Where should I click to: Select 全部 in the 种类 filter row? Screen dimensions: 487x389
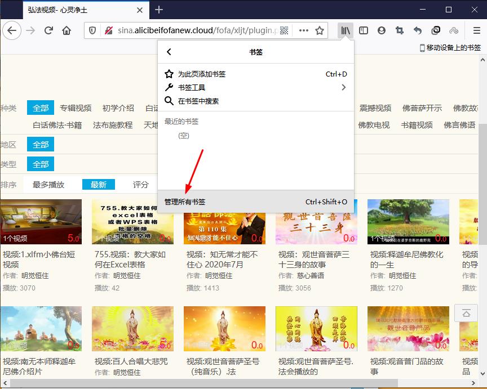(x=41, y=108)
